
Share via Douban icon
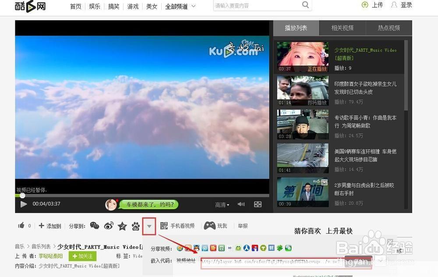click(x=222, y=248)
